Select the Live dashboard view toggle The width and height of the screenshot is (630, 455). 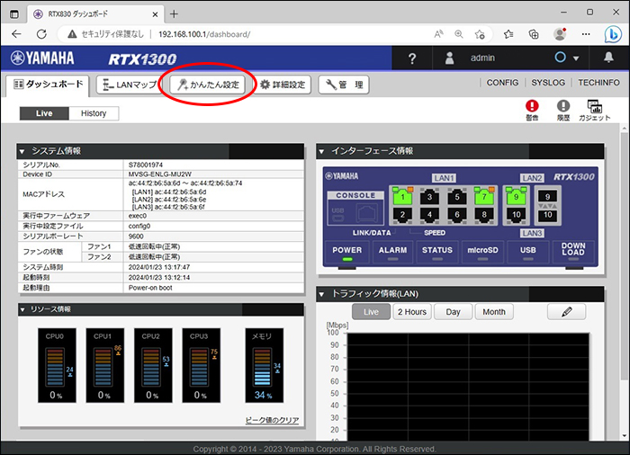44,113
